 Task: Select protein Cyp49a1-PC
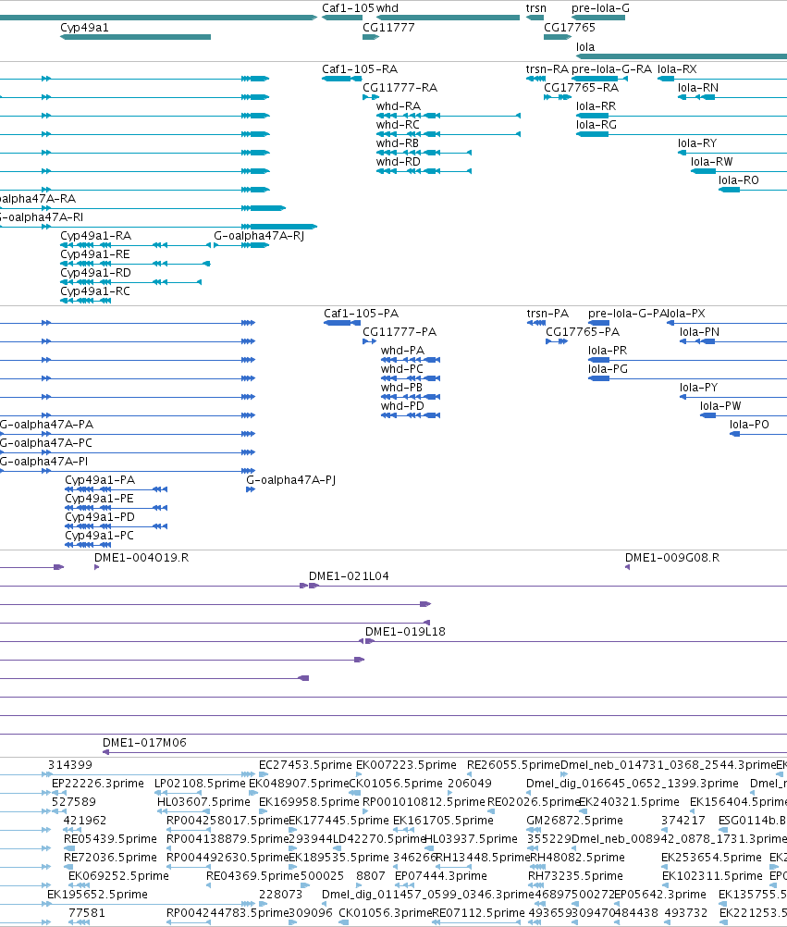point(88,545)
